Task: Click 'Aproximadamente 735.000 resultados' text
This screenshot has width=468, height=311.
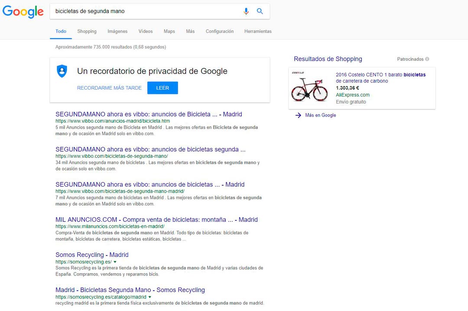Action: 111,47
